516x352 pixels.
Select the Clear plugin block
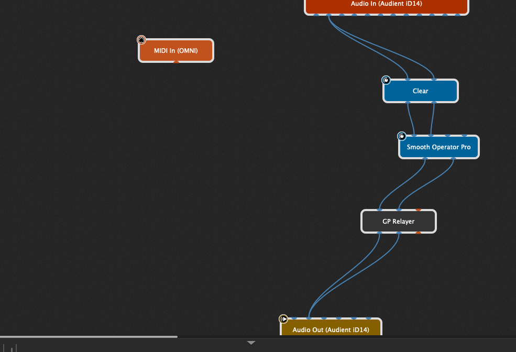420,91
